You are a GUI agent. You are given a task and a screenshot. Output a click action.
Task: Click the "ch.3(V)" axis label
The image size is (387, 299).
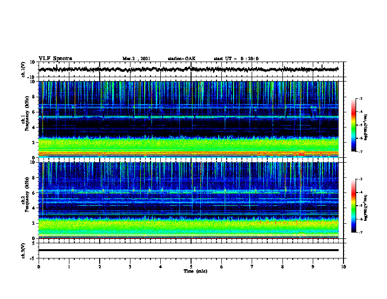[x=23, y=251]
